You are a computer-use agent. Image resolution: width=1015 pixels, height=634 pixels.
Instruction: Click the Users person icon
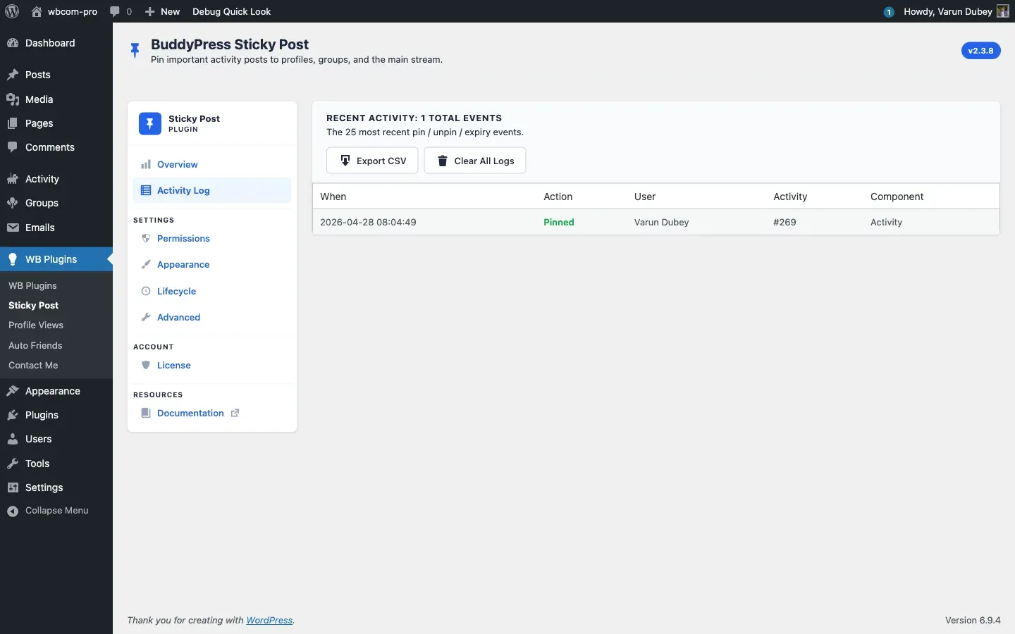[13, 439]
